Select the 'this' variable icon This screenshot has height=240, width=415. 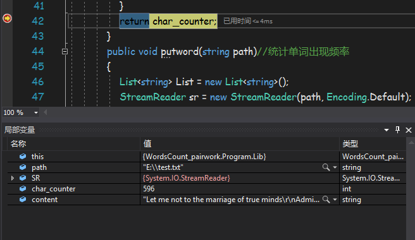[23, 157]
